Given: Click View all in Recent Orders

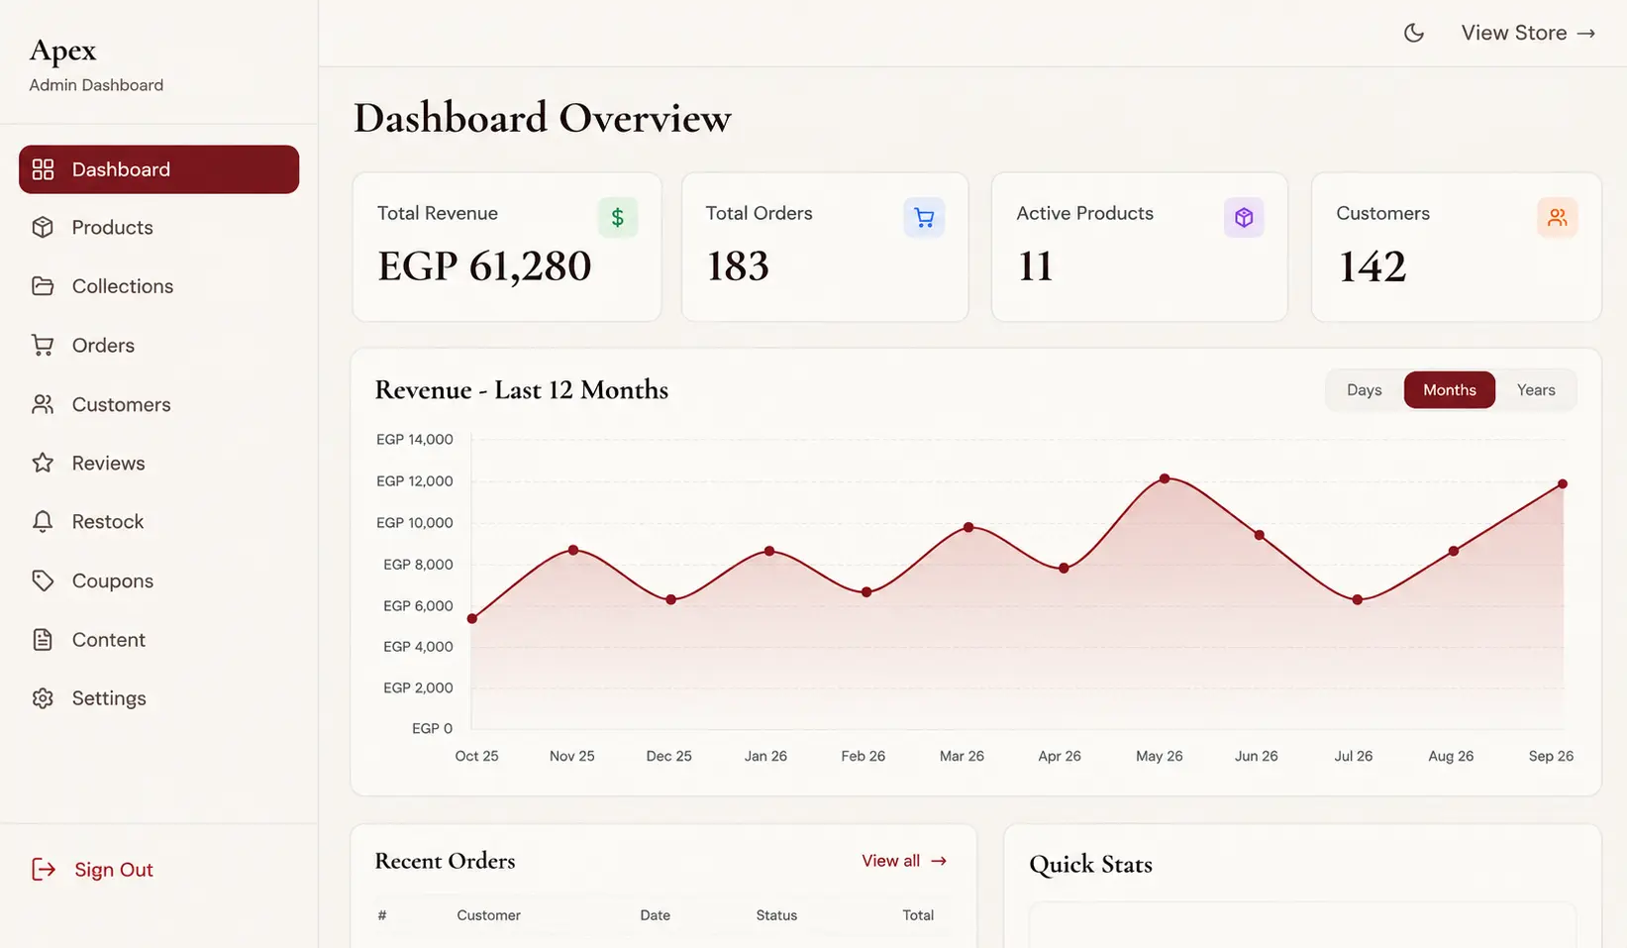Looking at the screenshot, I should (x=904, y=861).
